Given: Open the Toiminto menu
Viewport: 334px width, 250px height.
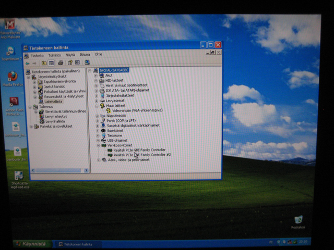Looking at the screenshot, I should click(x=54, y=55).
